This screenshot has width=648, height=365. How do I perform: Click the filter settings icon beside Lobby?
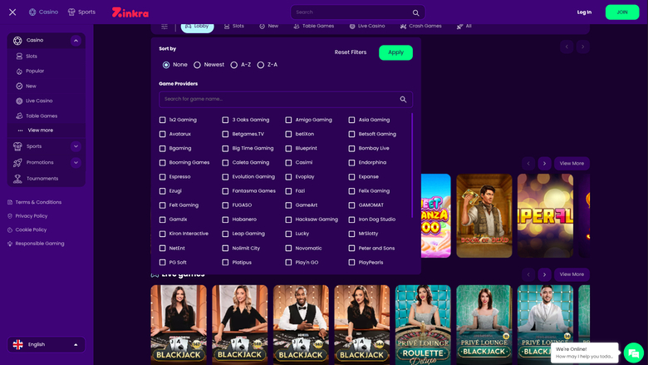click(164, 27)
